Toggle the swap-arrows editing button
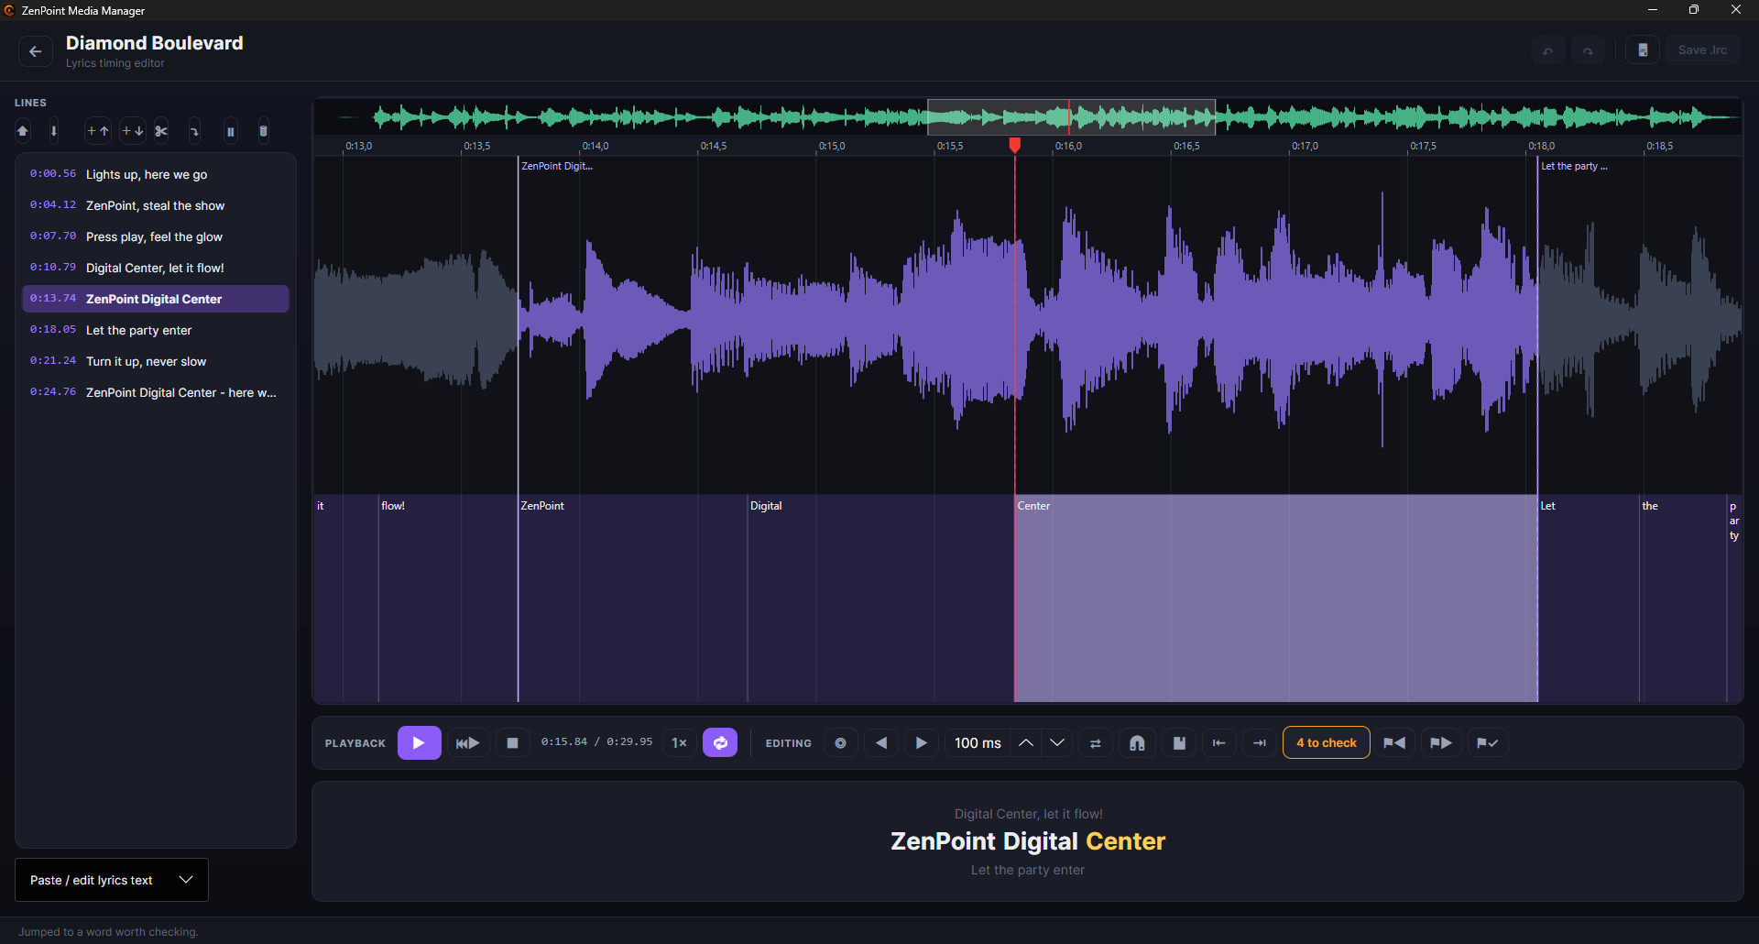This screenshot has width=1759, height=944. point(1096,742)
